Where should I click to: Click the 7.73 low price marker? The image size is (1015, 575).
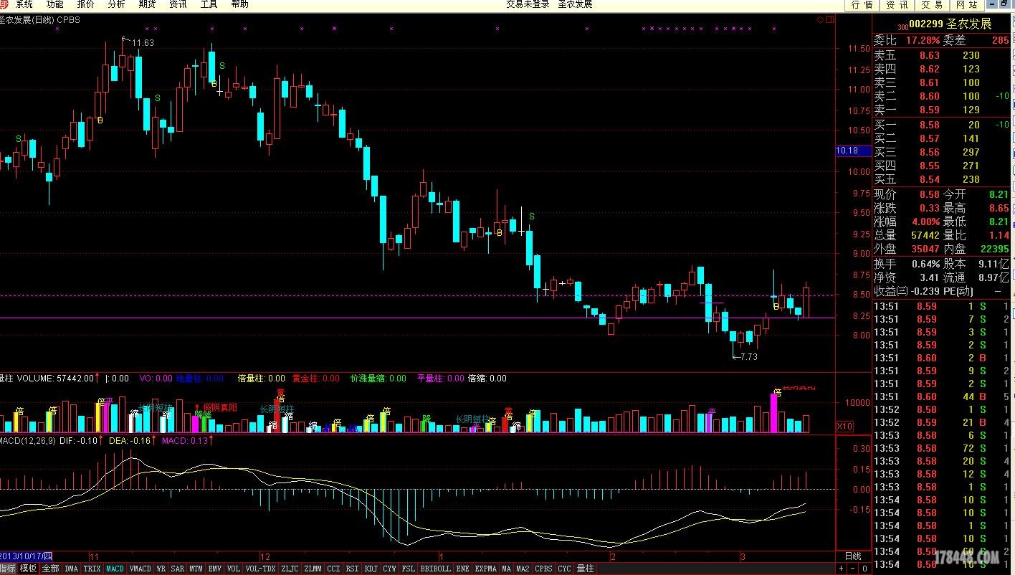tap(748, 356)
